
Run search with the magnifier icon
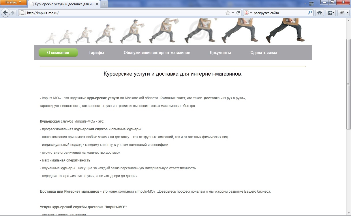310,13
